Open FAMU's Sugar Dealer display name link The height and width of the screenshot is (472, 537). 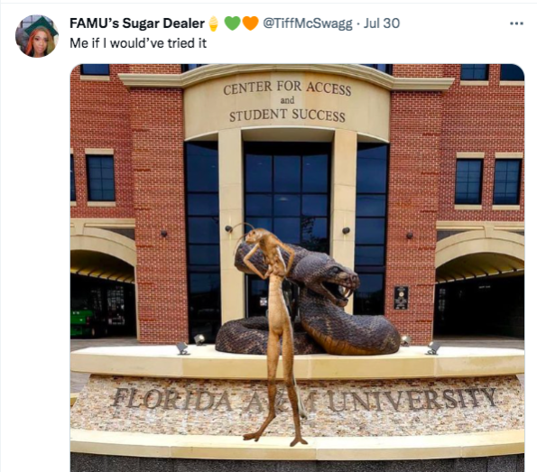[x=137, y=23]
